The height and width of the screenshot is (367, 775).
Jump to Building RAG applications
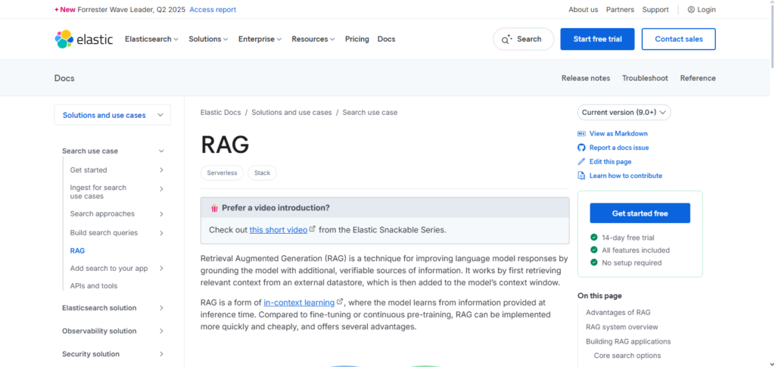pos(628,341)
